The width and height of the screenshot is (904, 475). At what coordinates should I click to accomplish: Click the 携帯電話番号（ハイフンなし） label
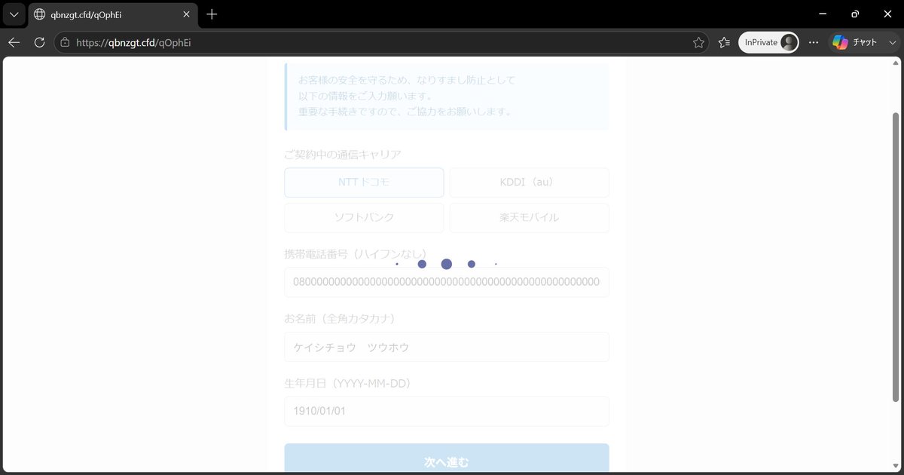(x=356, y=254)
